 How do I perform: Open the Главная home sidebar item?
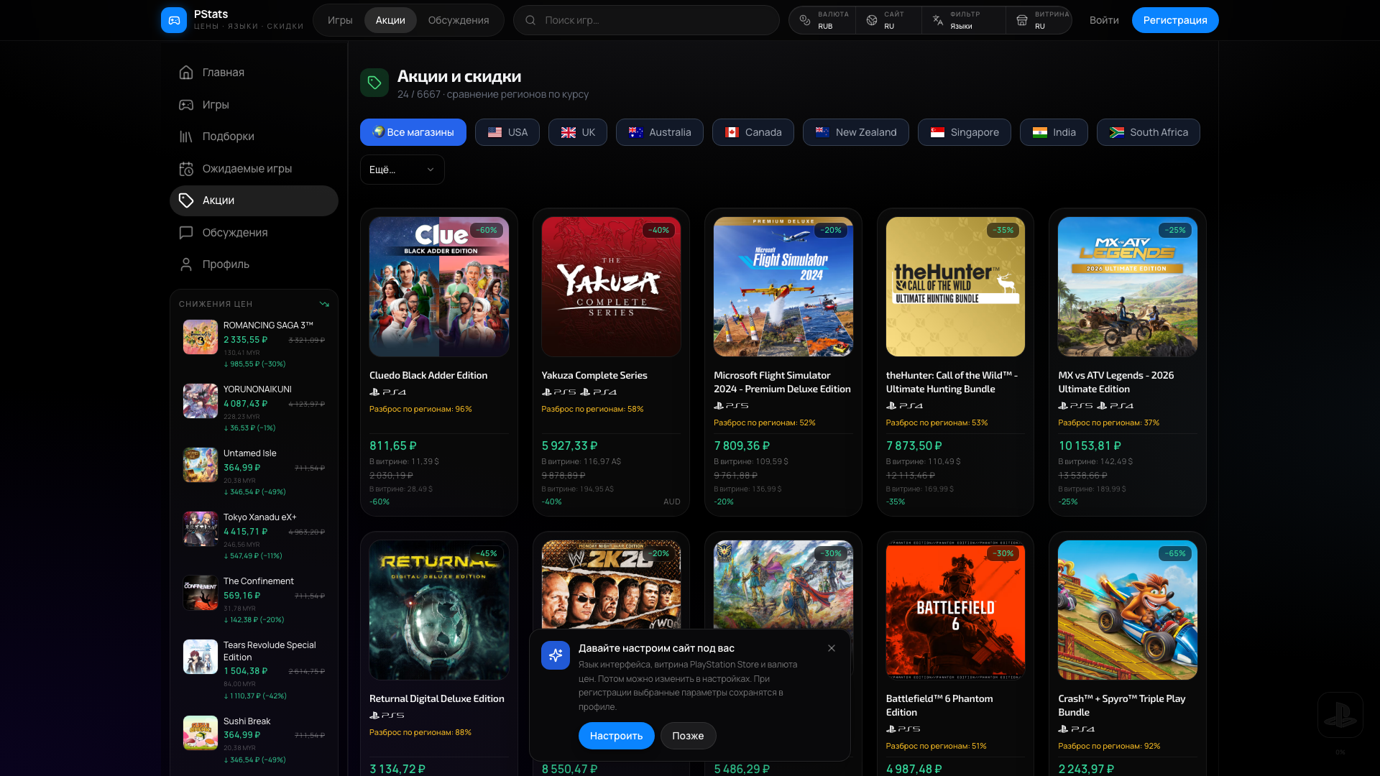254,73
